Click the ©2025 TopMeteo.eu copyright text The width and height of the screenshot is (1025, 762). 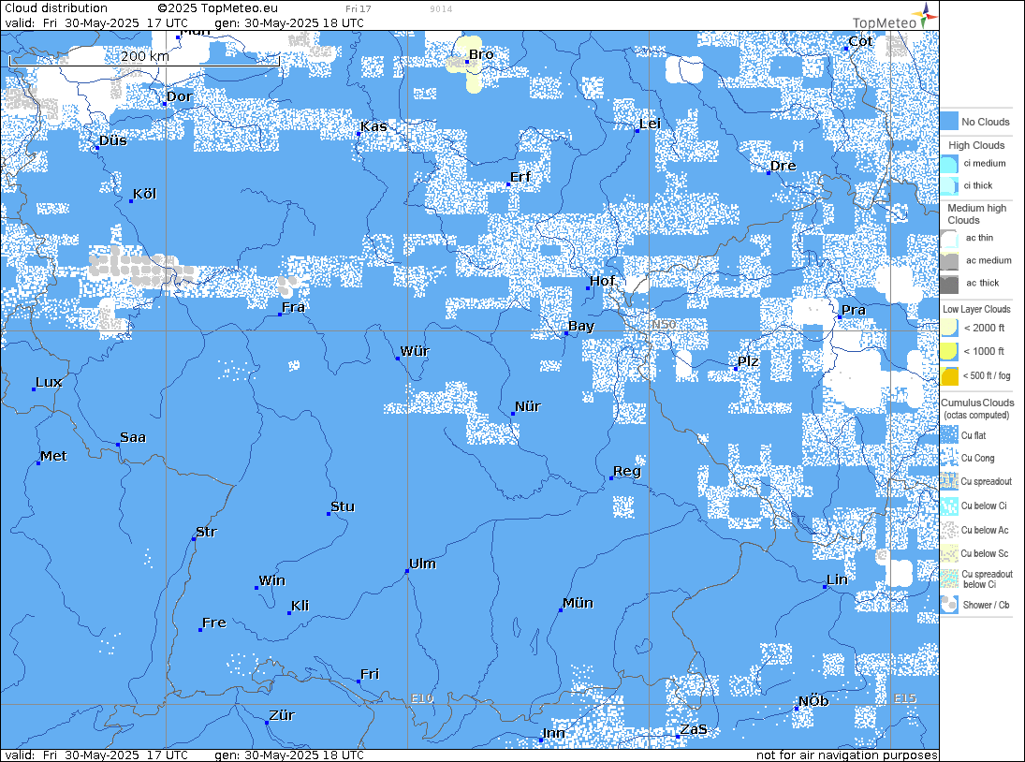(x=218, y=8)
